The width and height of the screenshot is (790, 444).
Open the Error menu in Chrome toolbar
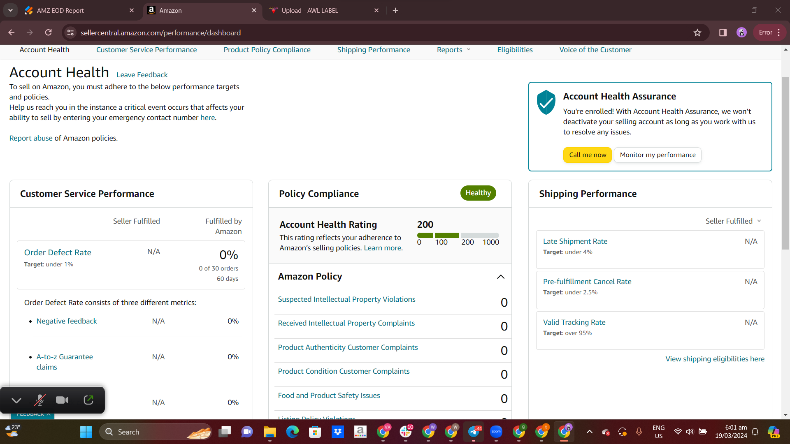769,32
